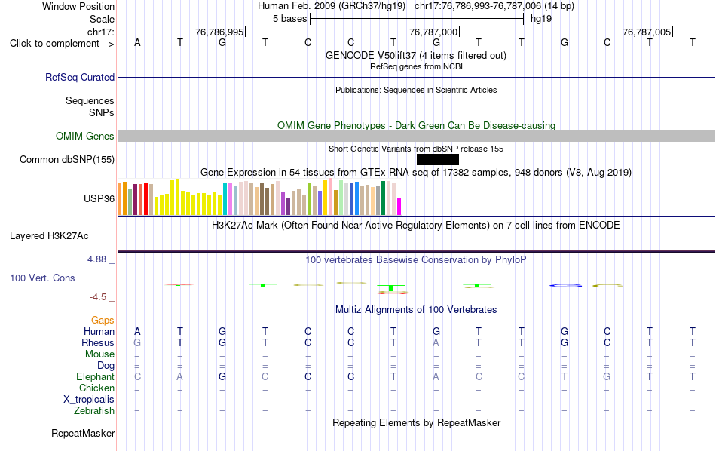Click 'Publications: Sequences in Scientific Articles' title

coord(416,90)
